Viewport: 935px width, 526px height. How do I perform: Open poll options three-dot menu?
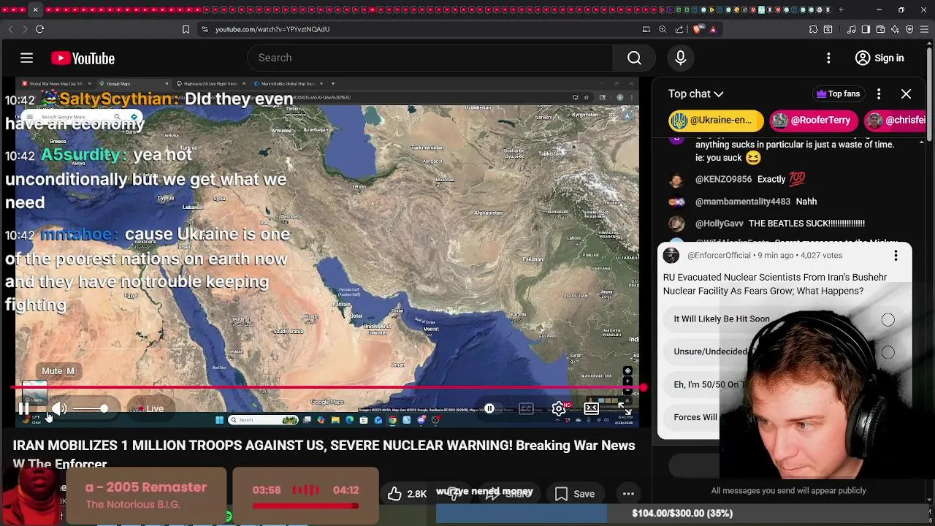point(896,255)
